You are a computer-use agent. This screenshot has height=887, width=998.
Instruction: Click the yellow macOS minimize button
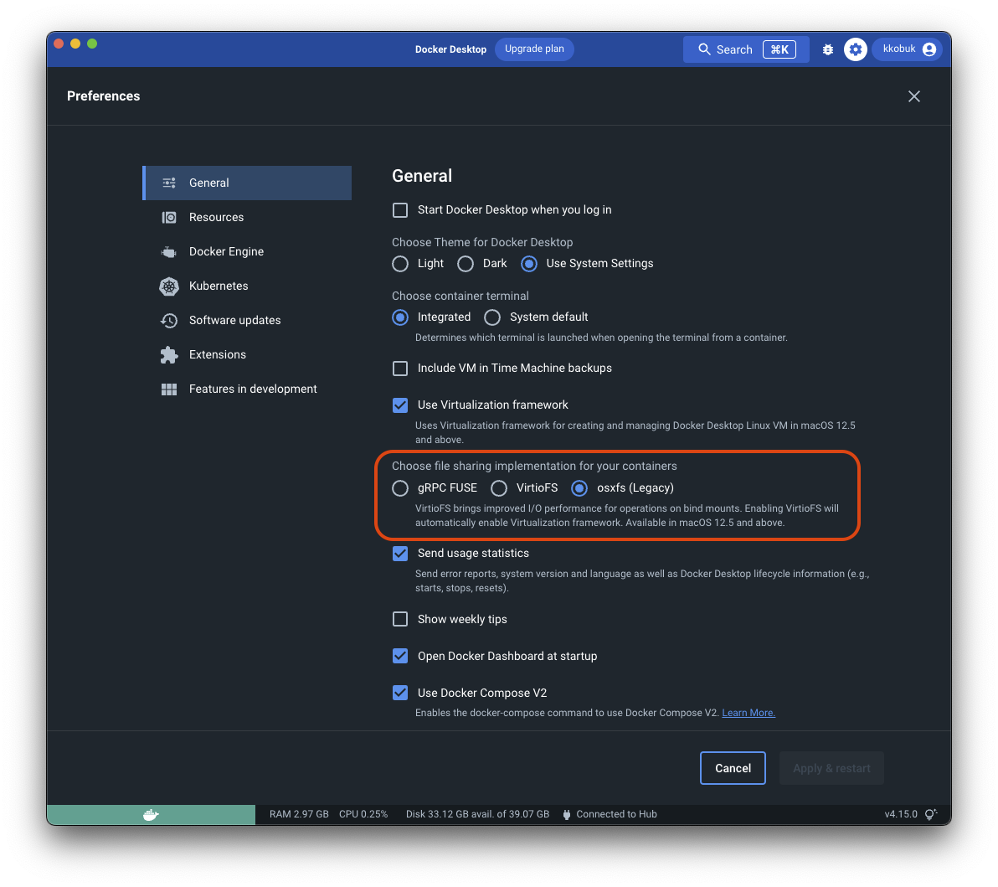tap(75, 44)
